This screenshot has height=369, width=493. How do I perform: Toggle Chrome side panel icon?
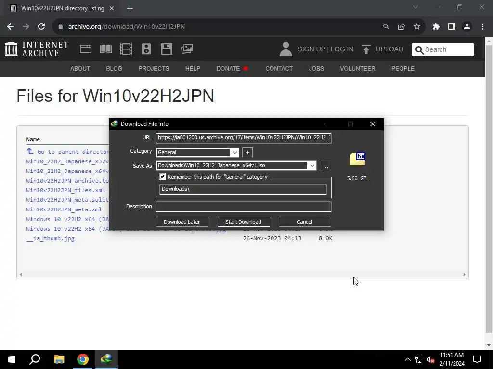[452, 27]
